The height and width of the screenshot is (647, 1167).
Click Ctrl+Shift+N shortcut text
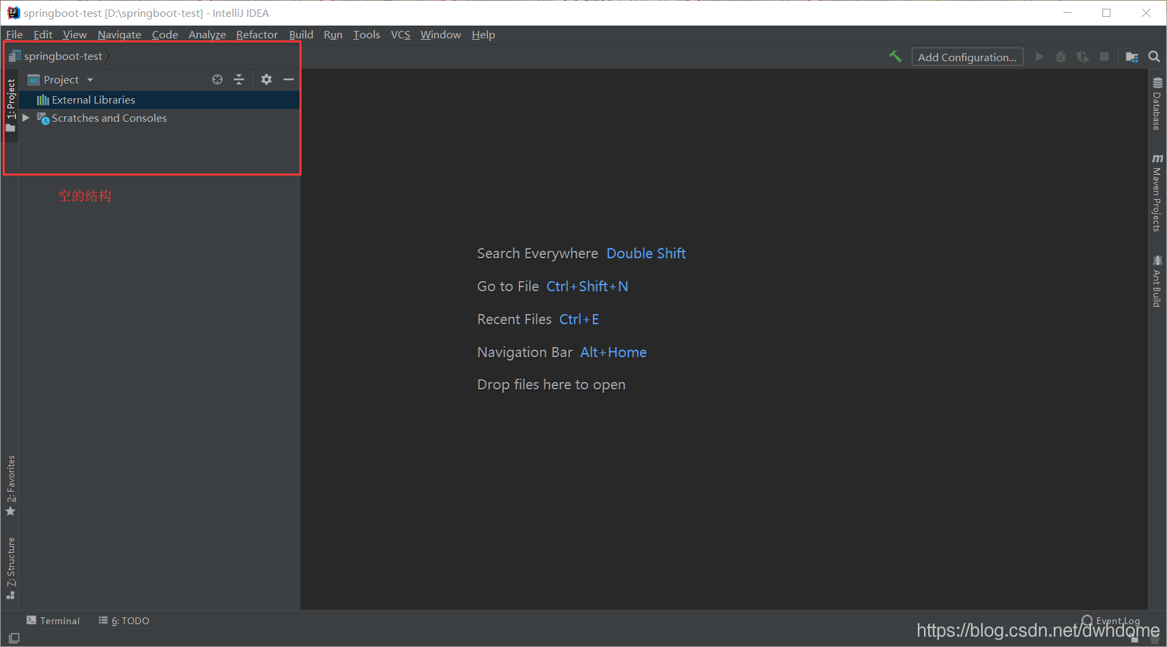[x=588, y=287]
